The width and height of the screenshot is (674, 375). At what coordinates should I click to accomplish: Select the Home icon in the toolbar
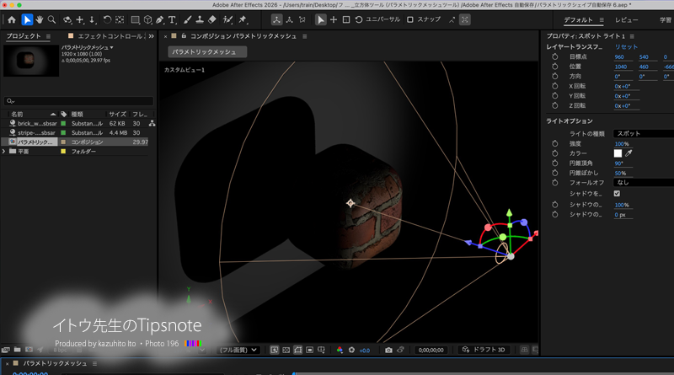point(11,19)
